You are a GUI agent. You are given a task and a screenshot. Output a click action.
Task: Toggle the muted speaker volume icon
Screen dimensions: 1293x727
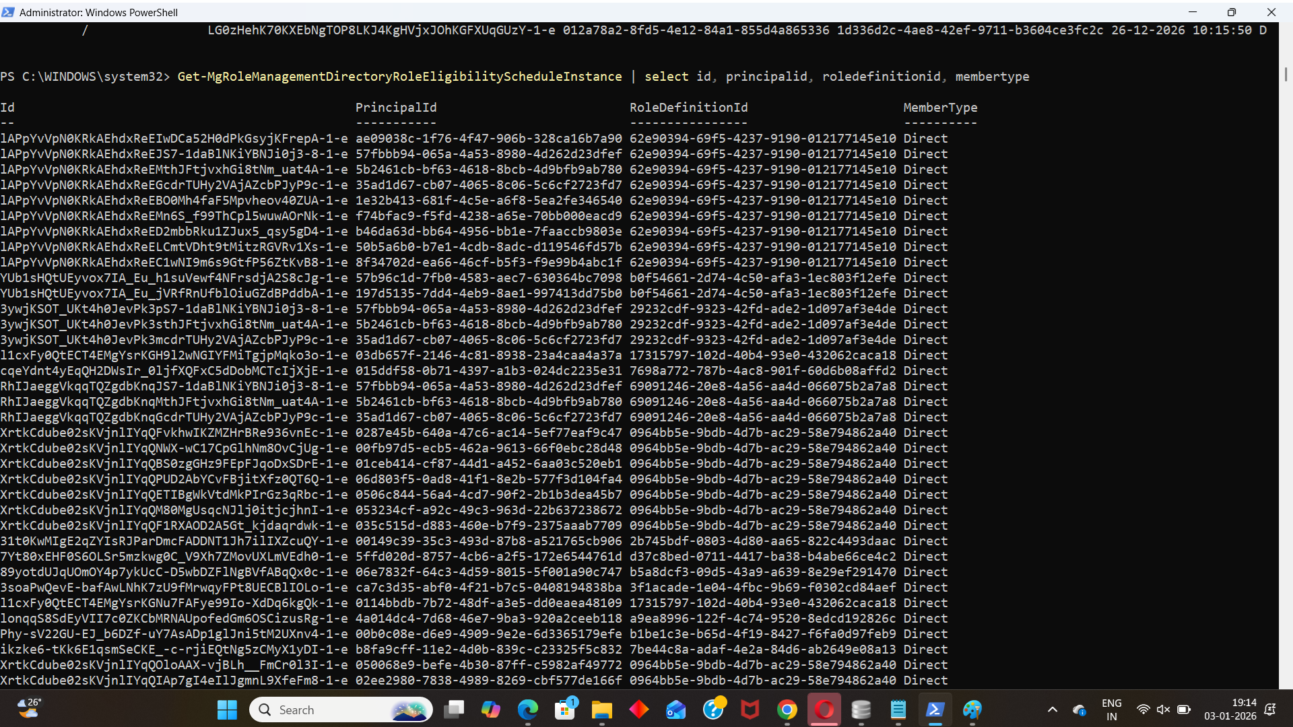[1163, 709]
